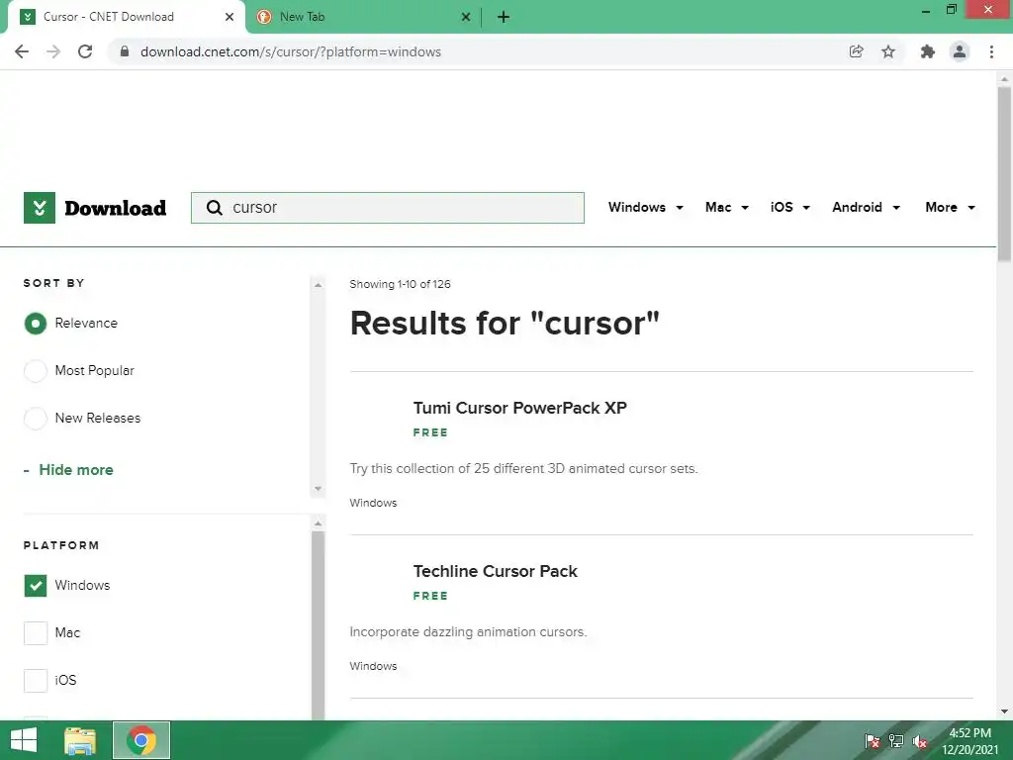Click the share page icon in address bar

856,51
